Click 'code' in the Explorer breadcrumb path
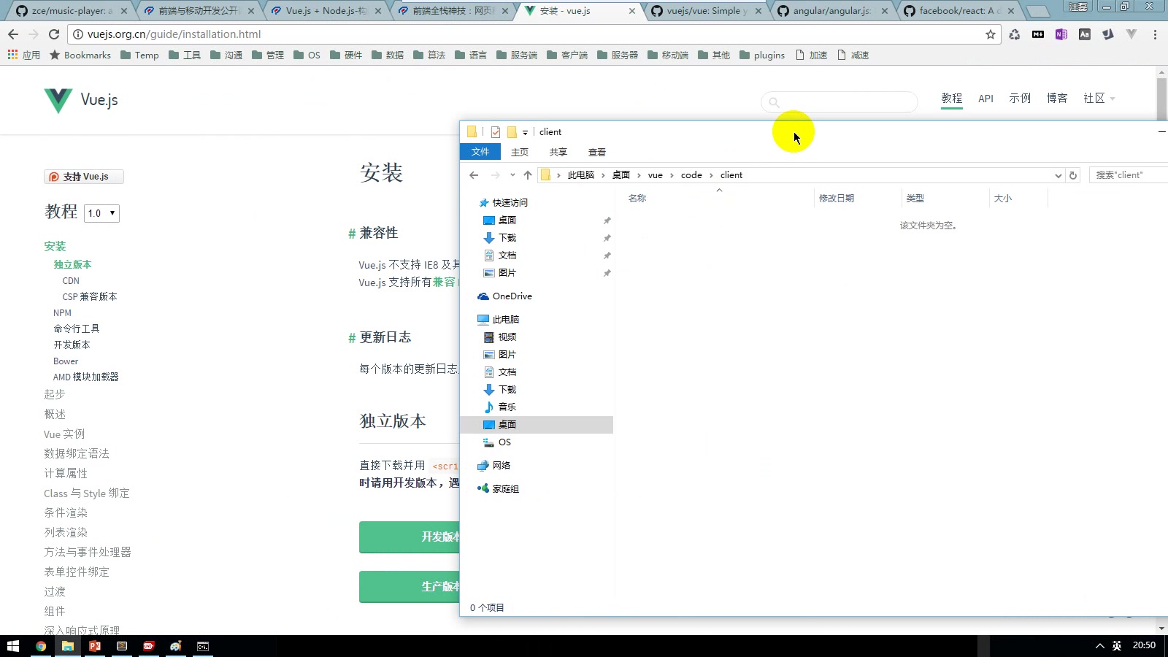 691,175
